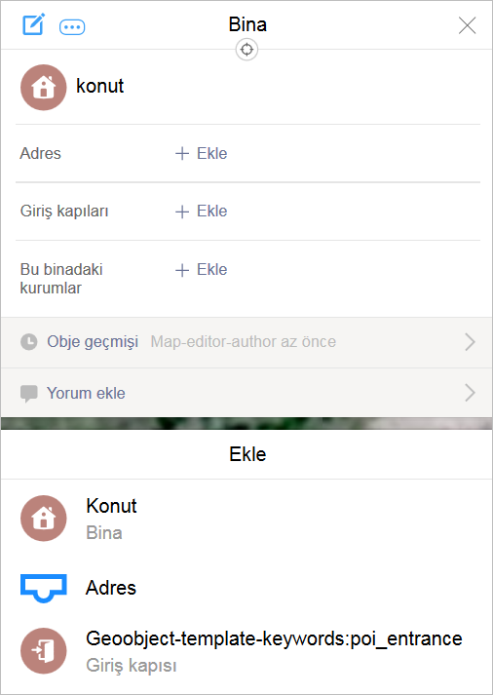493x695 pixels.
Task: Click the edit pencil icon
Action: tap(34, 24)
